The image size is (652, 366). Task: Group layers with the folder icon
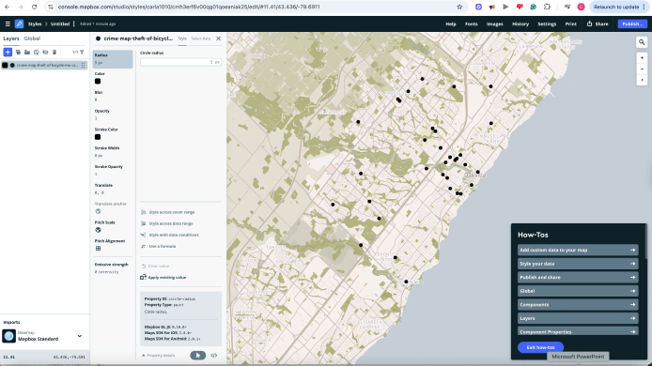pyautogui.click(x=27, y=52)
